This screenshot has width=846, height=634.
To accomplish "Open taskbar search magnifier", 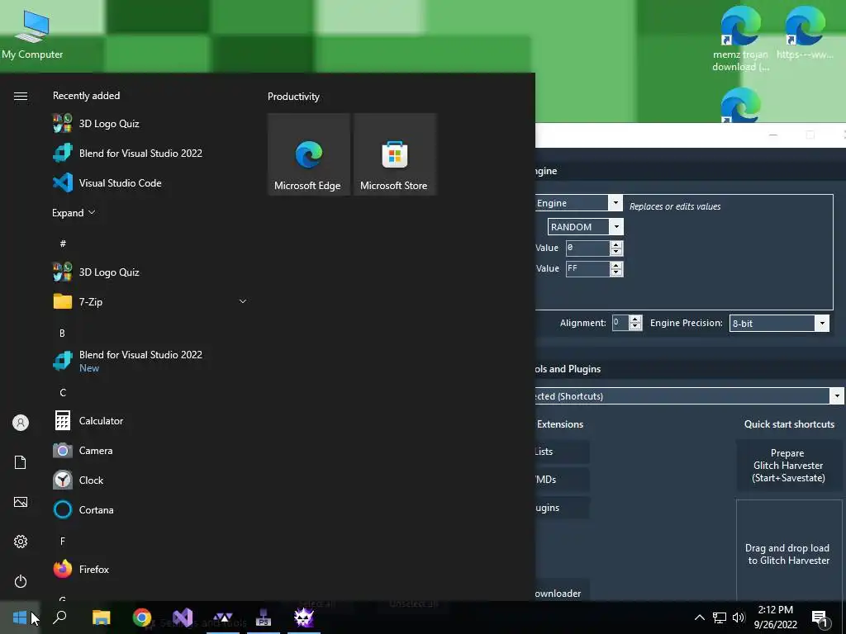I will pyautogui.click(x=59, y=617).
